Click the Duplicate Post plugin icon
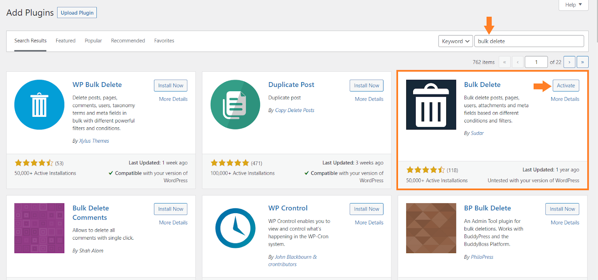 tap(235, 105)
